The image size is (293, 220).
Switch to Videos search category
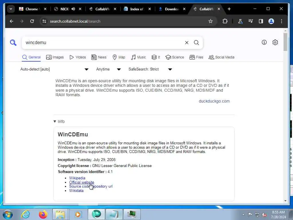78,57
